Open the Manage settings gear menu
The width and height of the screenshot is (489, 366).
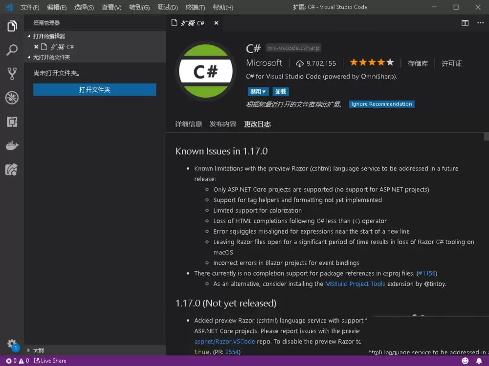(12, 344)
